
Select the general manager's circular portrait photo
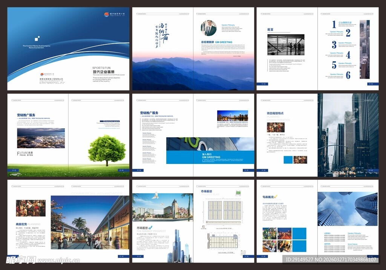point(208,28)
